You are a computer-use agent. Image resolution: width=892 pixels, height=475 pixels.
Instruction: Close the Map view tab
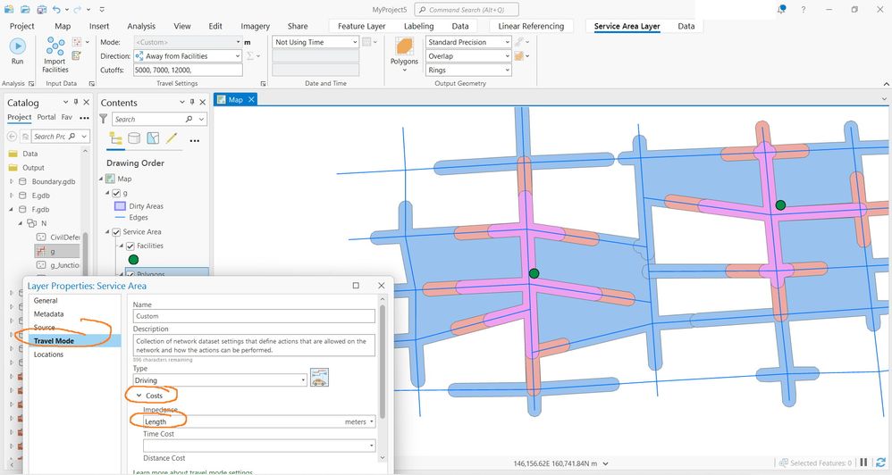coord(251,99)
